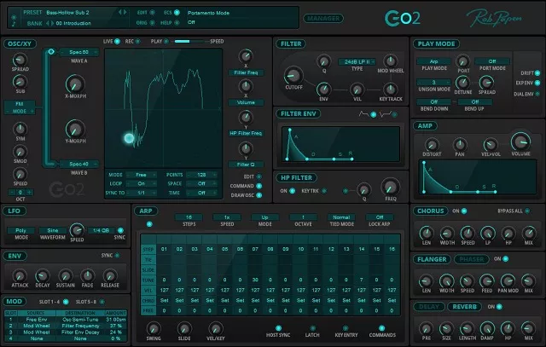Screen dimensions: 546x347
Task: Click the LFO SPEED knob
Action: (x=77, y=230)
